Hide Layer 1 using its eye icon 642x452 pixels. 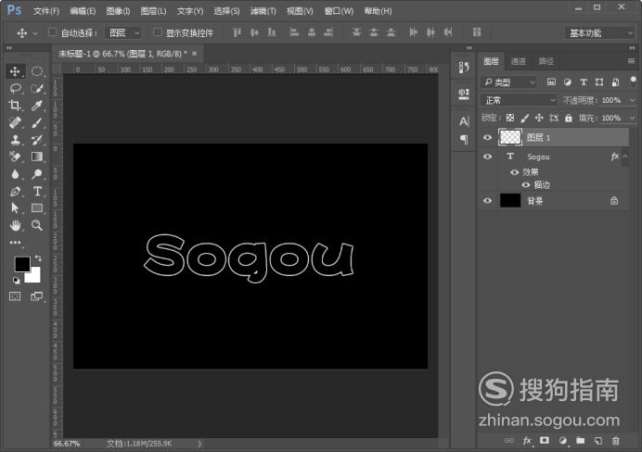[x=487, y=137]
